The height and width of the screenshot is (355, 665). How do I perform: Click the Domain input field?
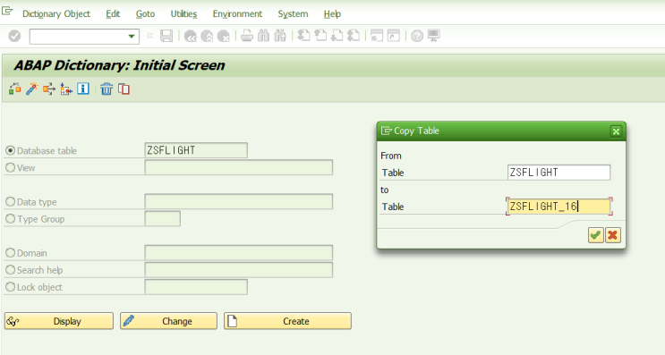[239, 253]
